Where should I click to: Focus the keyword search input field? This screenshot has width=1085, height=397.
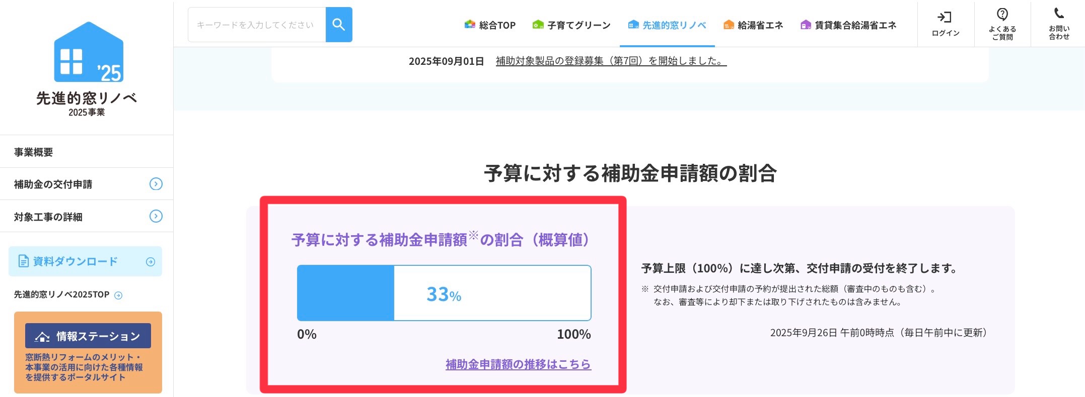point(256,25)
